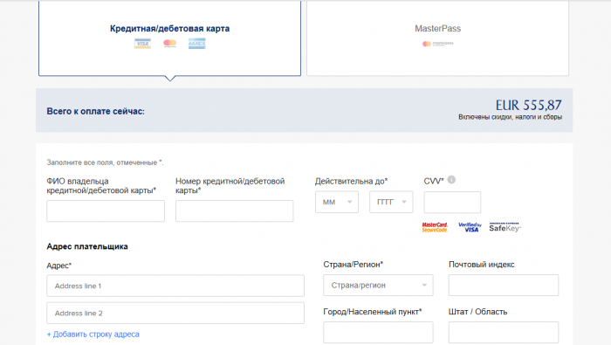Click the Действительна до* label
This screenshot has height=345, width=611.
tap(351, 181)
